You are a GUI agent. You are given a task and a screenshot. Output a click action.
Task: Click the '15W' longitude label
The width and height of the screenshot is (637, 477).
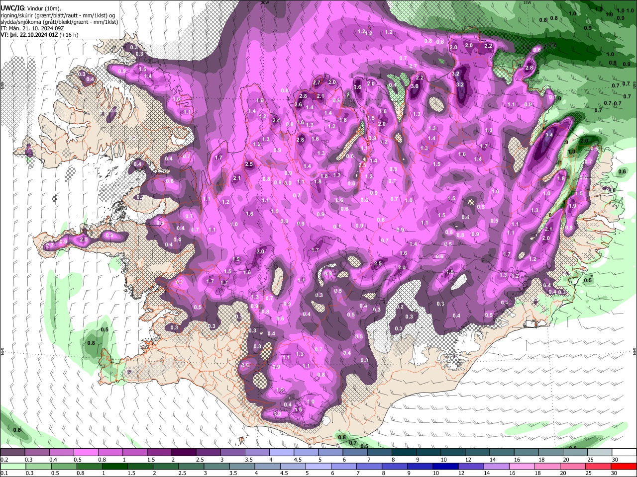[x=528, y=2]
